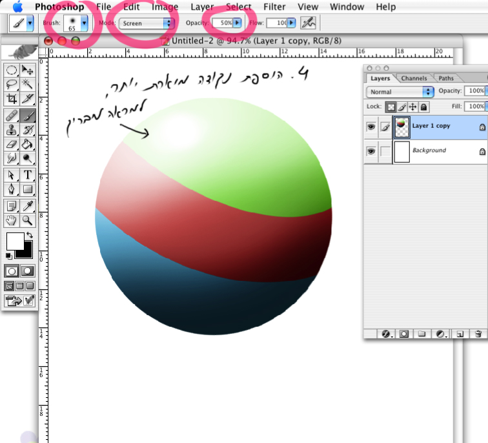Switch to Standard Screen Mode

(9, 286)
